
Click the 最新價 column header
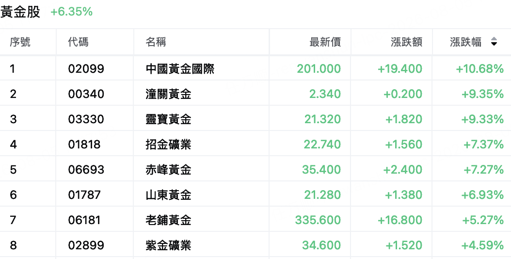coord(325,42)
